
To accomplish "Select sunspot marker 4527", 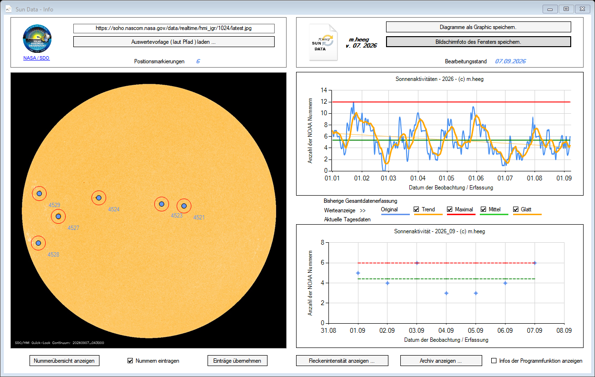I will [x=59, y=217].
